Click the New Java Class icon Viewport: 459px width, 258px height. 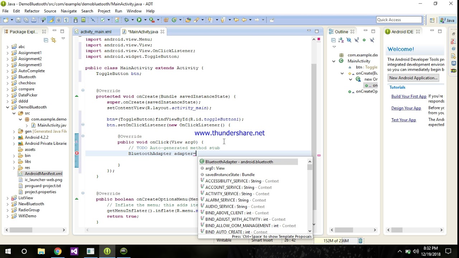pos(174,20)
